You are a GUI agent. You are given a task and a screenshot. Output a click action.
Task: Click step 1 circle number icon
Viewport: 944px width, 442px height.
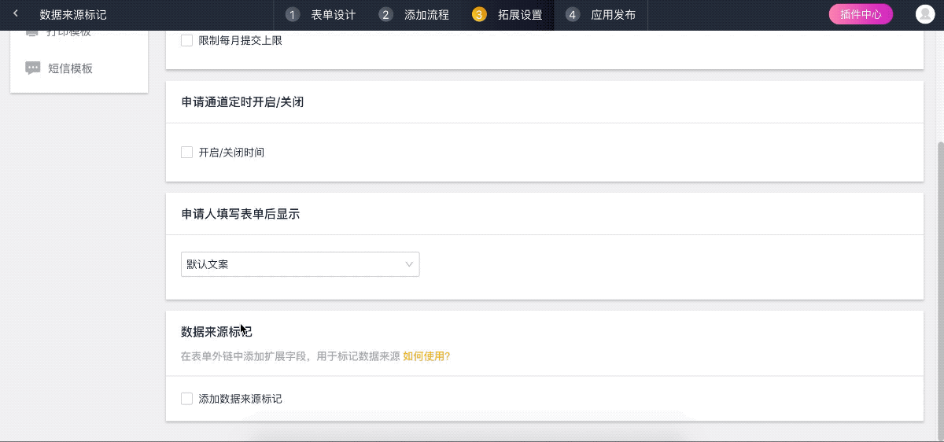[x=293, y=15]
